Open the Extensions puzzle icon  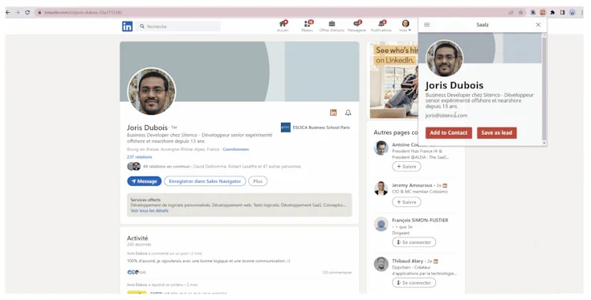pyautogui.click(x=552, y=12)
